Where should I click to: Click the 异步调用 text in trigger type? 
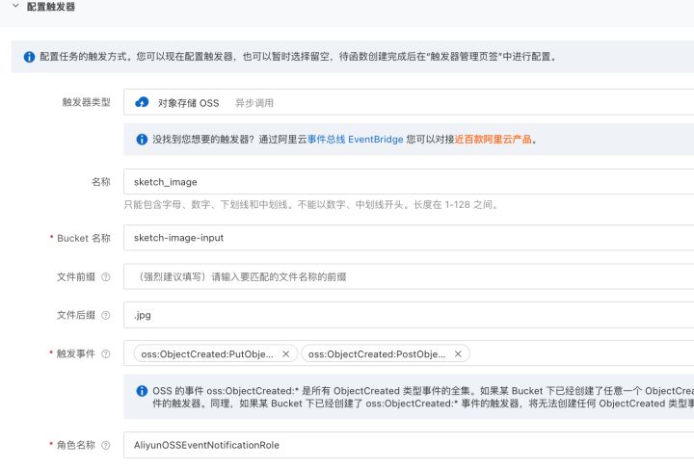pos(254,103)
